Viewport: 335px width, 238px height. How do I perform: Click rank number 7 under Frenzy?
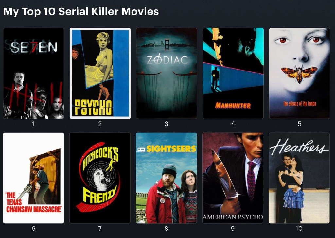pos(100,229)
